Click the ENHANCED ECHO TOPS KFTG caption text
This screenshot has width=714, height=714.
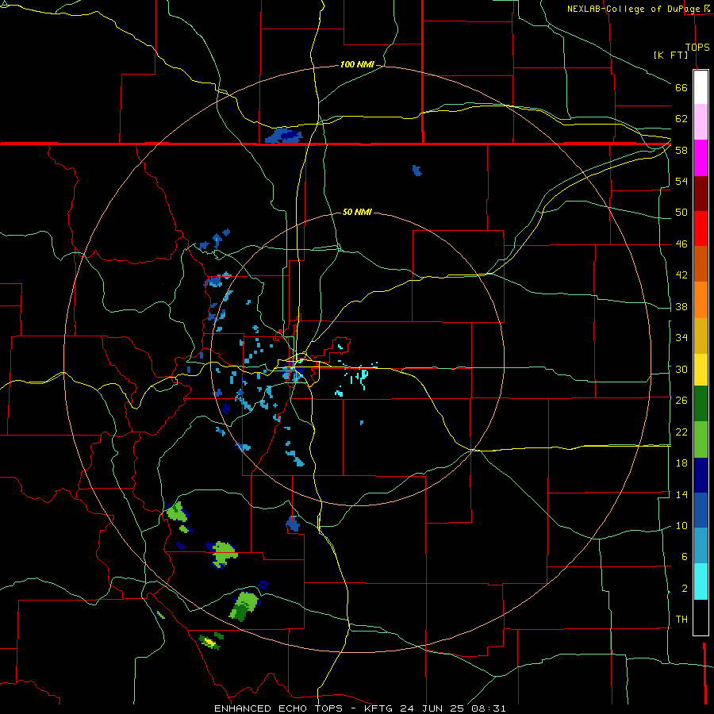pos(359,708)
